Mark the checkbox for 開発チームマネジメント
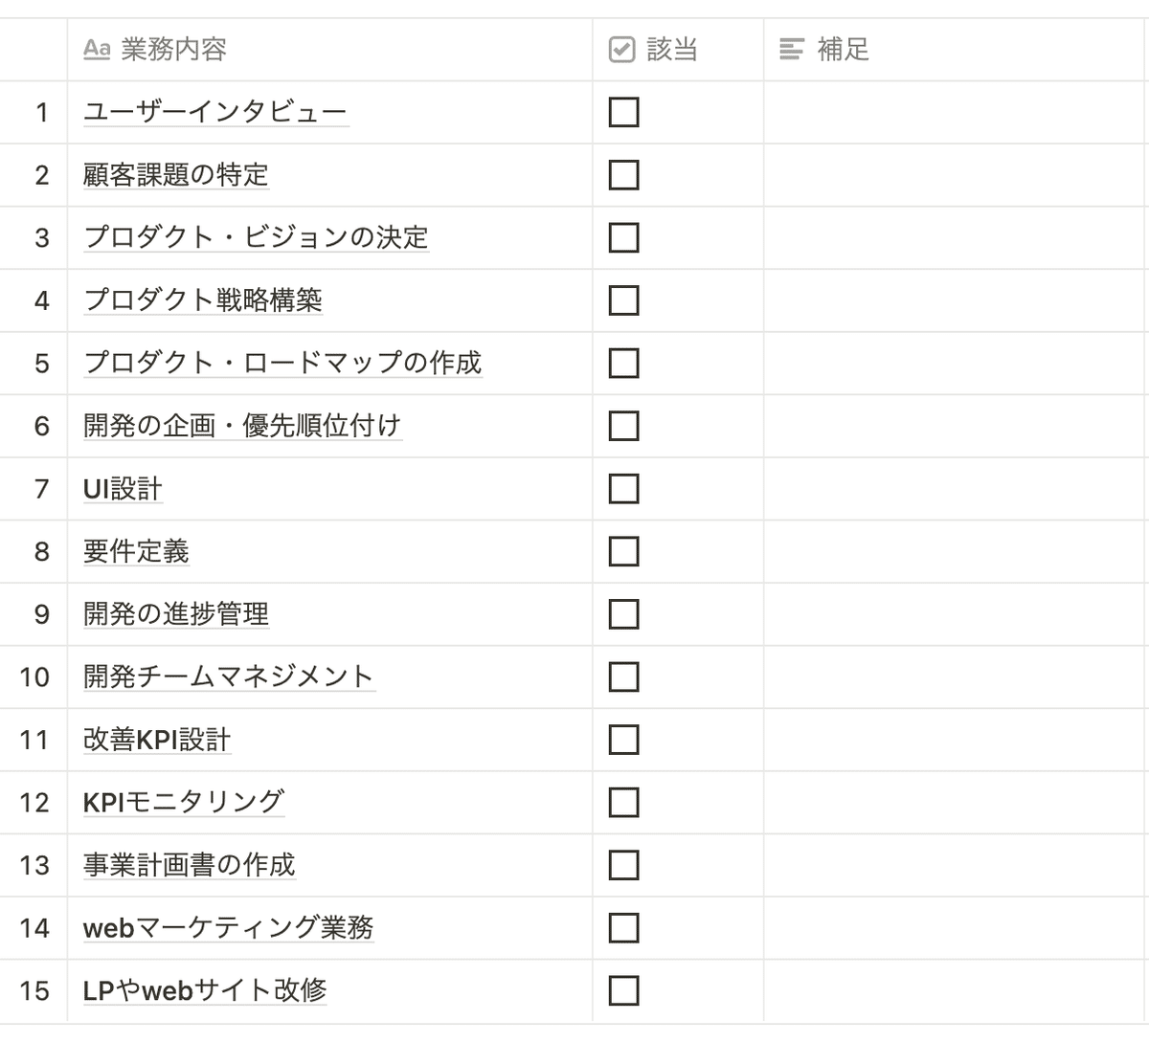The height and width of the screenshot is (1042, 1149). [623, 676]
